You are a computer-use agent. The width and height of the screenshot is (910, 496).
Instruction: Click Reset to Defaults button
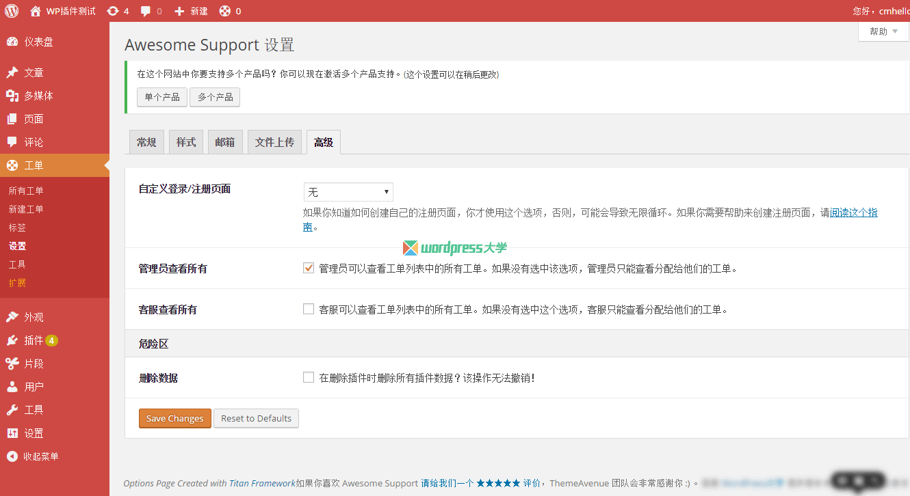pyautogui.click(x=257, y=418)
